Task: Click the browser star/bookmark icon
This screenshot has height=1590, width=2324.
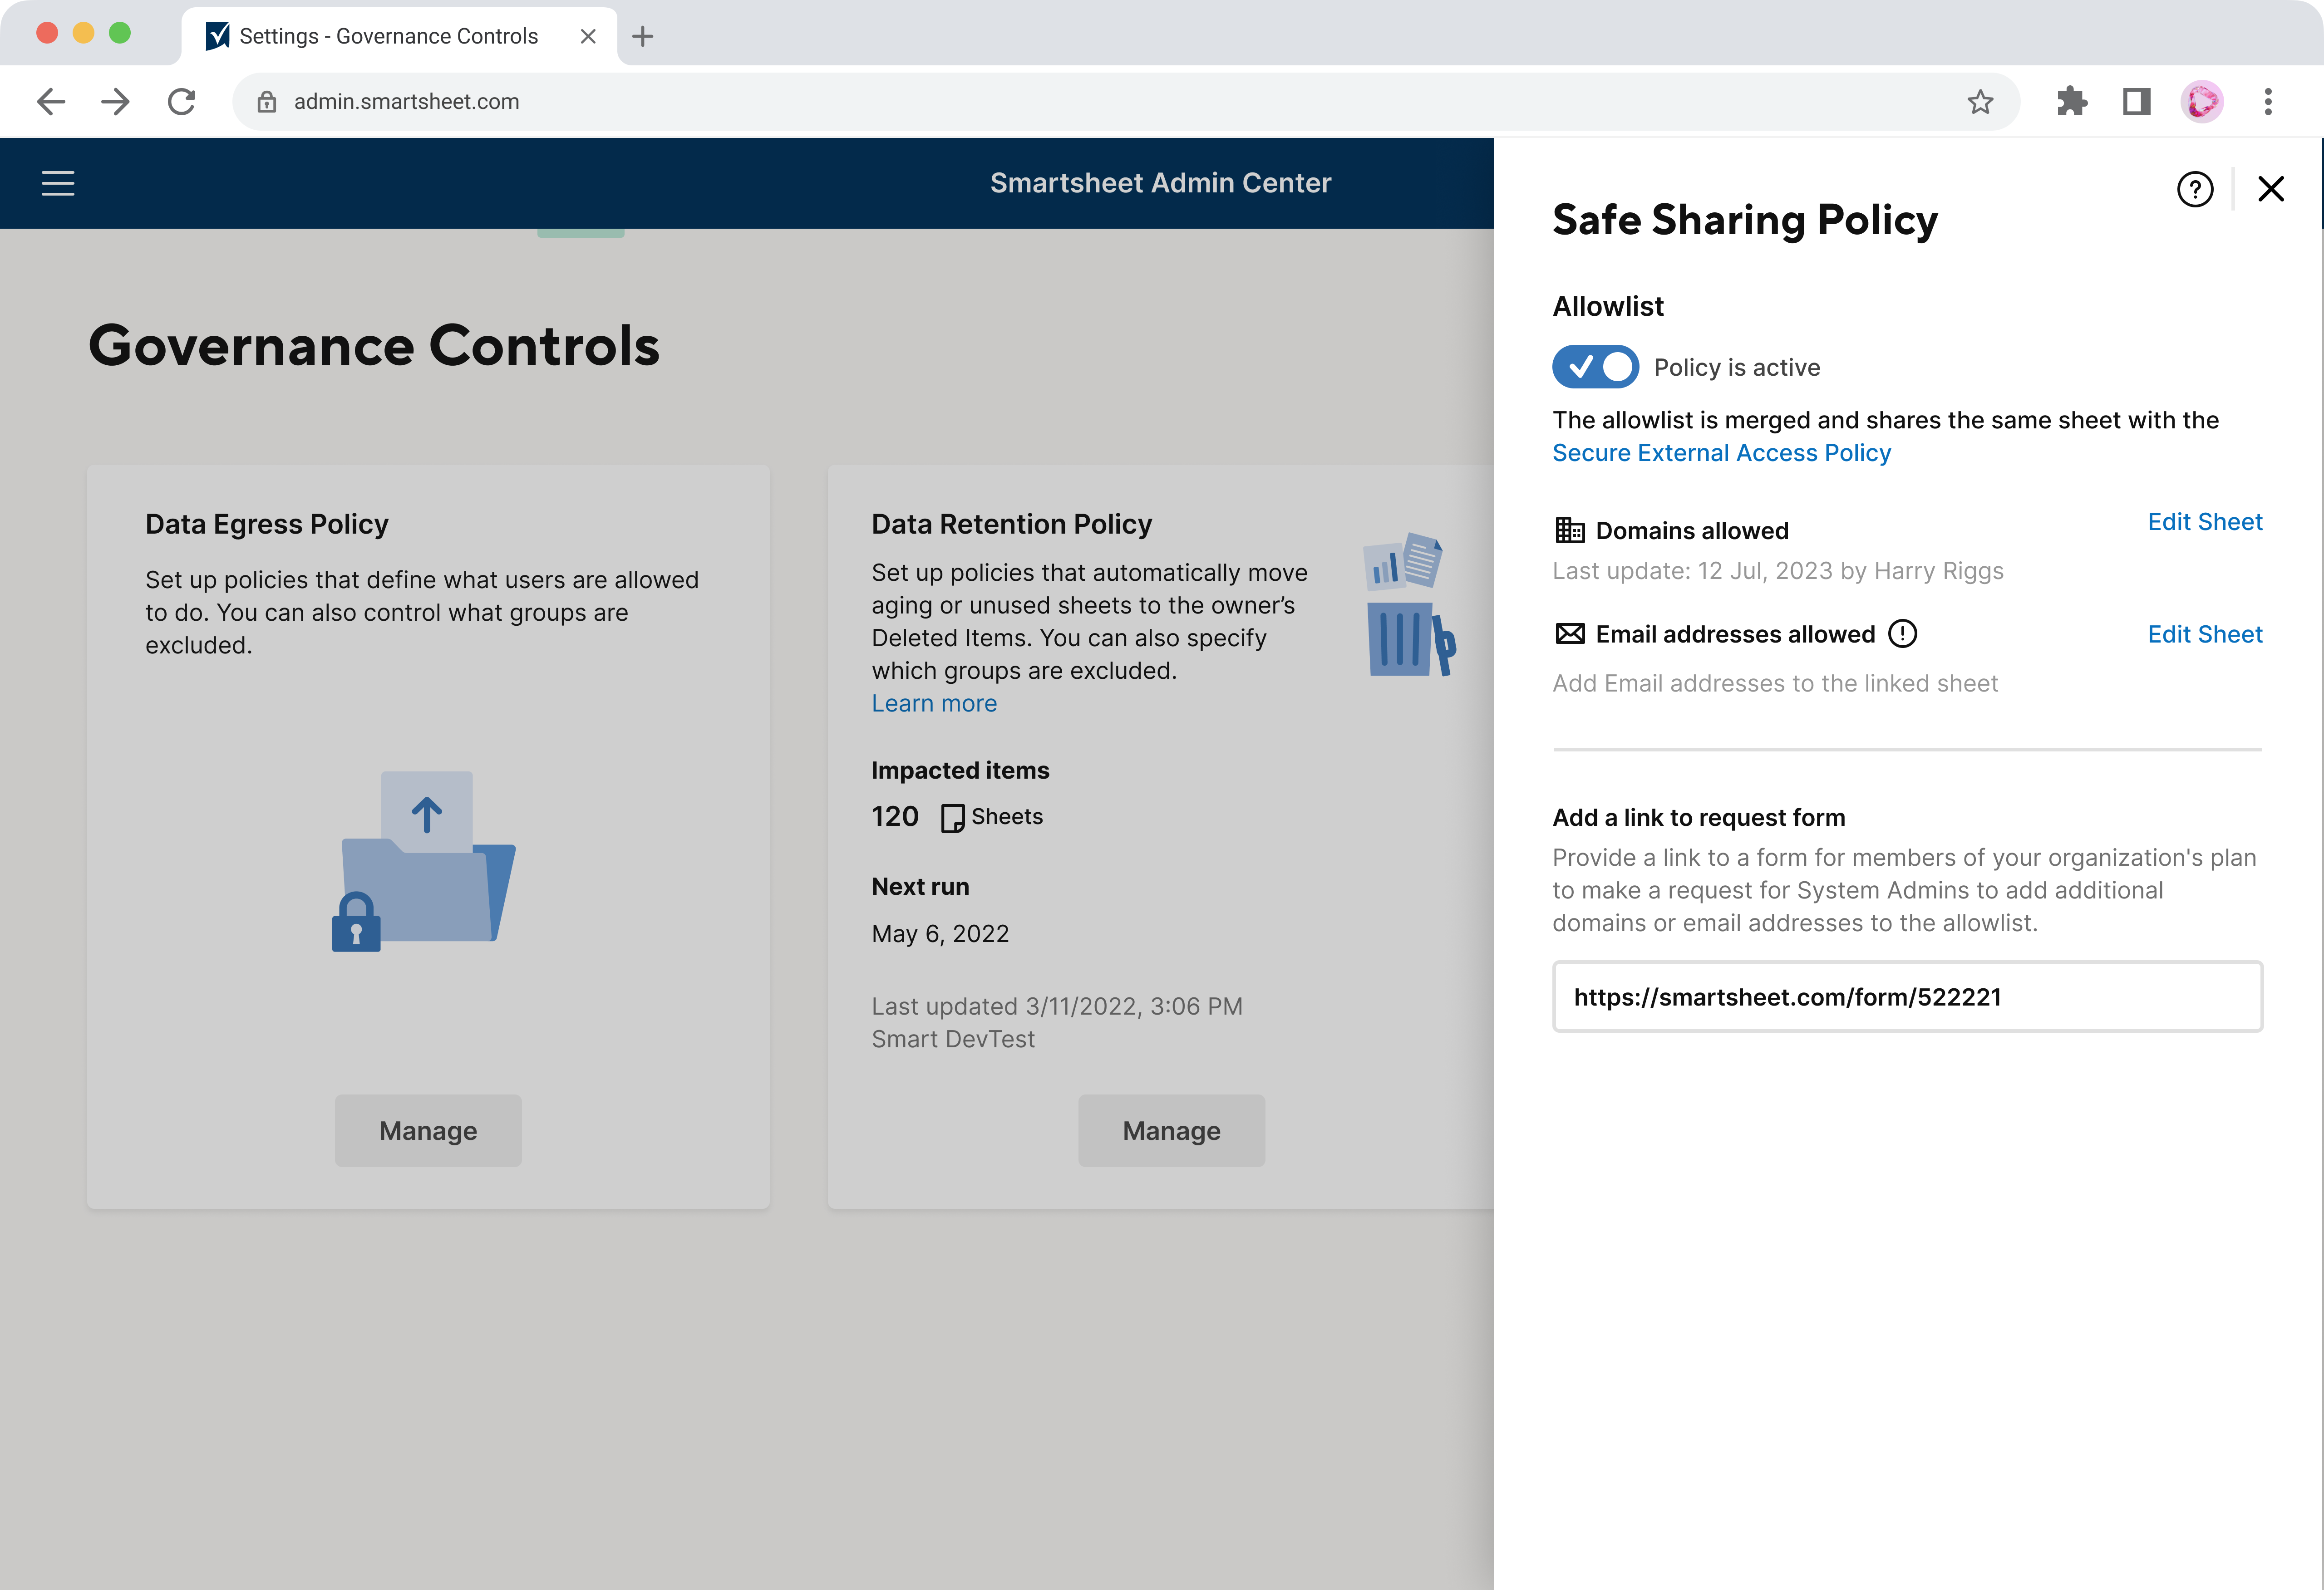Action: point(1981,101)
